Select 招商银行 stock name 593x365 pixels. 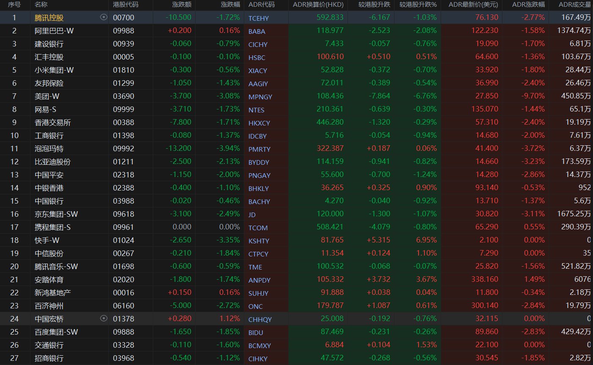(49, 358)
